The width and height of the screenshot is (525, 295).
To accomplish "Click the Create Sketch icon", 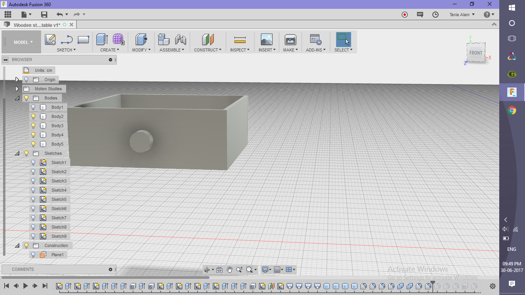I will [x=50, y=40].
